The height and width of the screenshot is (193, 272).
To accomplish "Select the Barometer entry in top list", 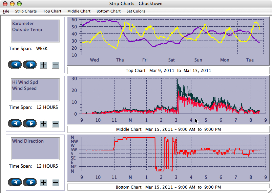I will tap(23, 24).
